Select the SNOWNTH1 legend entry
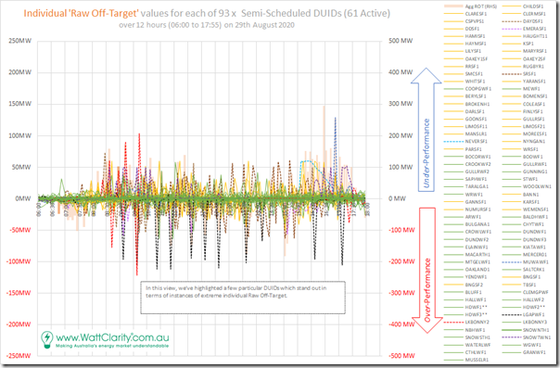Image resolution: width=560 pixels, height=368 pixels. tap(526, 330)
